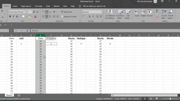This screenshot has width=180, height=101.
Task: Cancel formula bar entry X
Action: [x=16, y=31]
